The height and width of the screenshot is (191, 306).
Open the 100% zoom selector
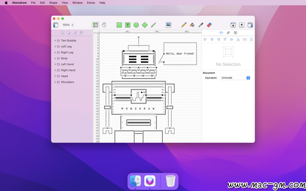pyautogui.click(x=68, y=25)
